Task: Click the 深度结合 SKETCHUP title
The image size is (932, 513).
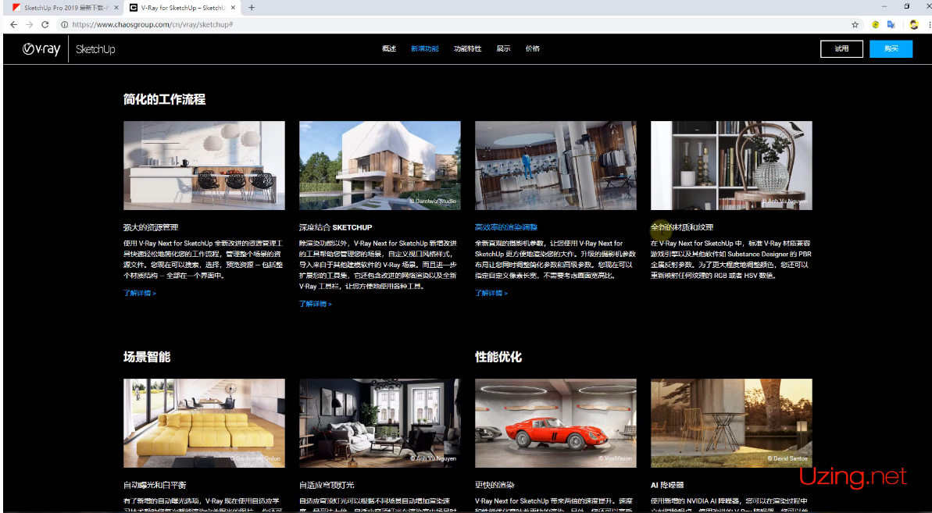Action: coord(336,227)
